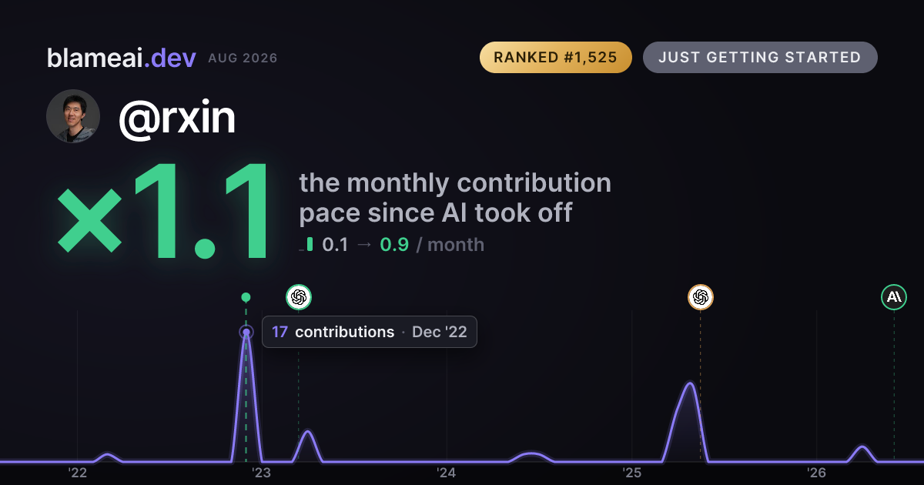Open the @rxin profile avatar
924x485 pixels.
[73, 116]
